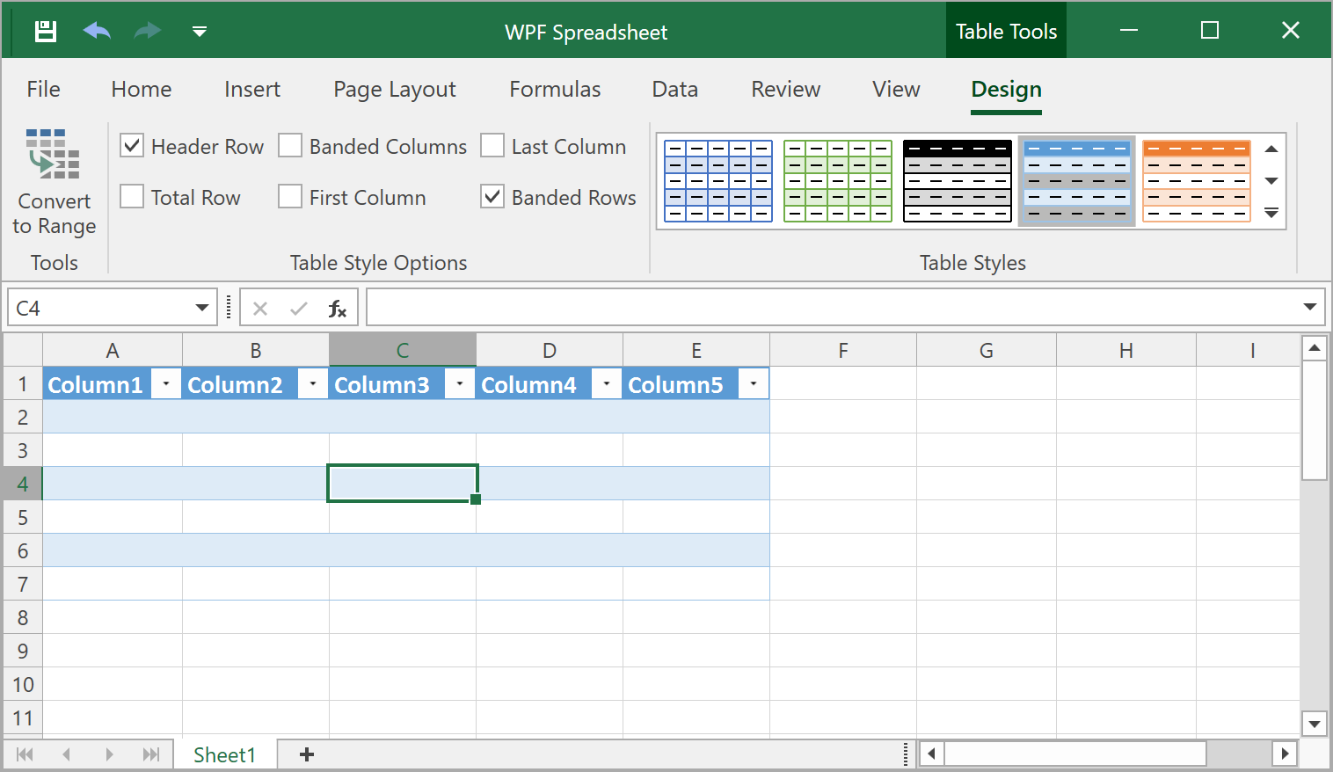Viewport: 1333px width, 772px height.
Task: Click the Save icon in title bar
Action: 46,32
